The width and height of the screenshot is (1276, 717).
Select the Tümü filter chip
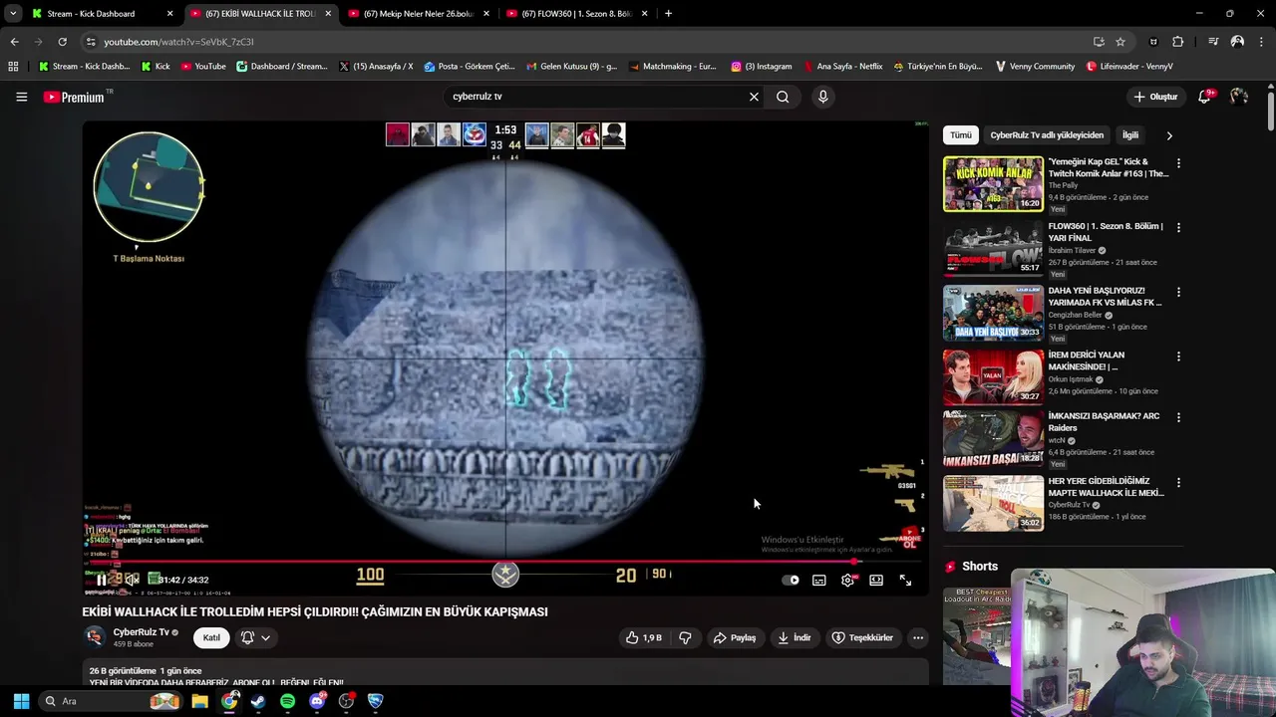pyautogui.click(x=960, y=134)
